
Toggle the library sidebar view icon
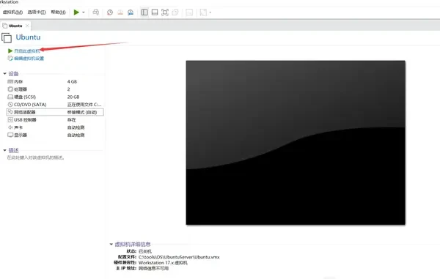coord(144,12)
